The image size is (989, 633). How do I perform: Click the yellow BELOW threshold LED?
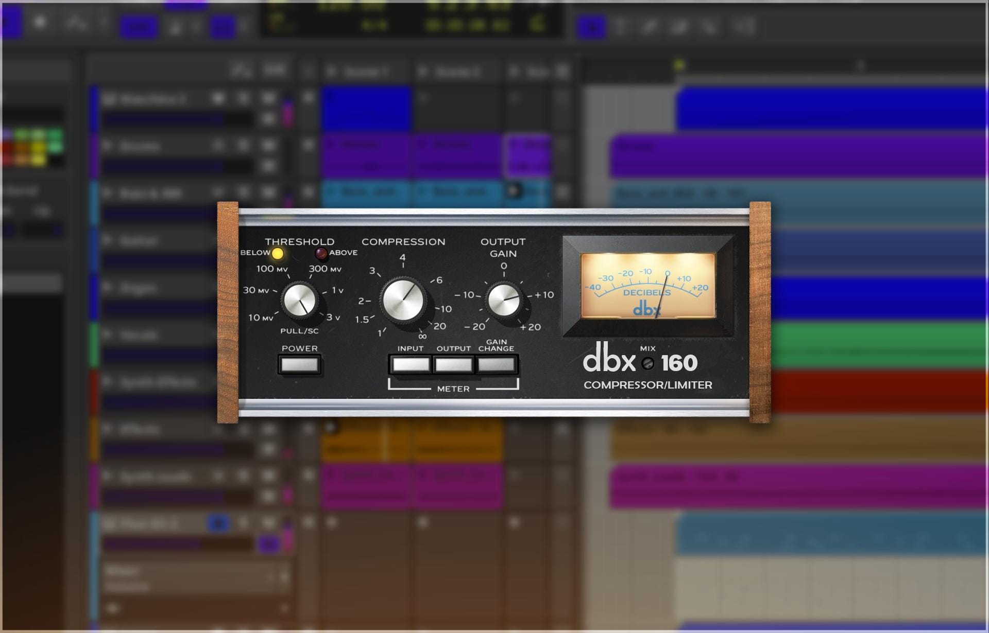pos(277,253)
